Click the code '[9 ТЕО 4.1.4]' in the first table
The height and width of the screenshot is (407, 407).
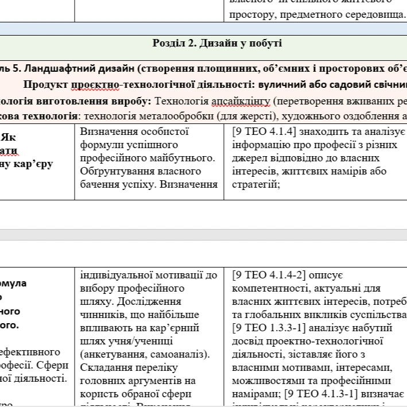(x=264, y=131)
